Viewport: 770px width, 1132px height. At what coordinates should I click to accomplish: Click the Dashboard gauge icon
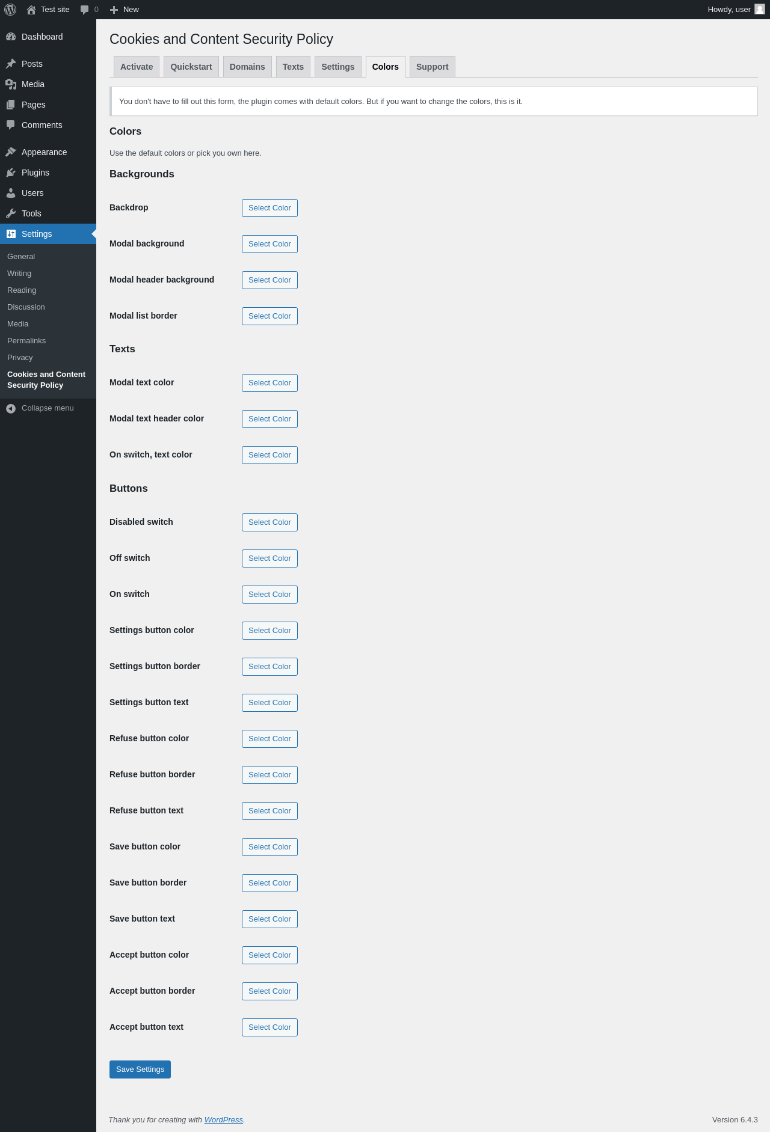coord(11,37)
